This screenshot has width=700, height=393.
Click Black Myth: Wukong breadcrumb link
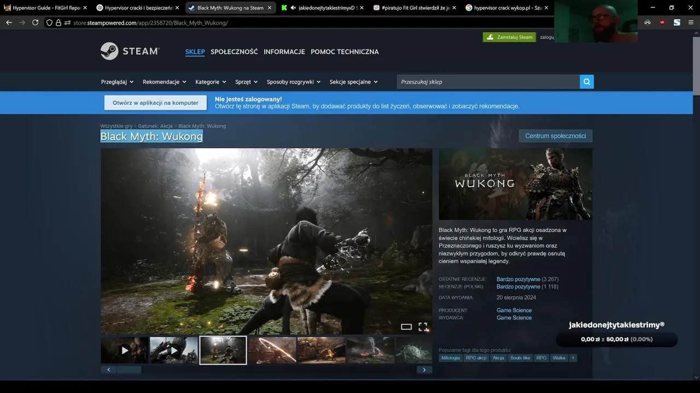click(x=202, y=126)
